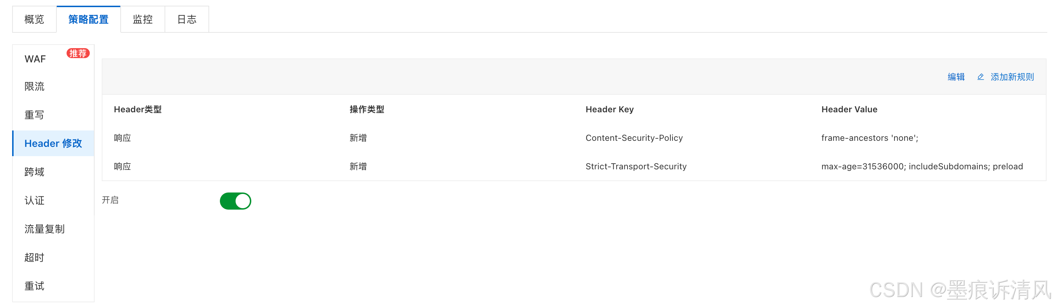Open the 概览 tab

(34, 19)
